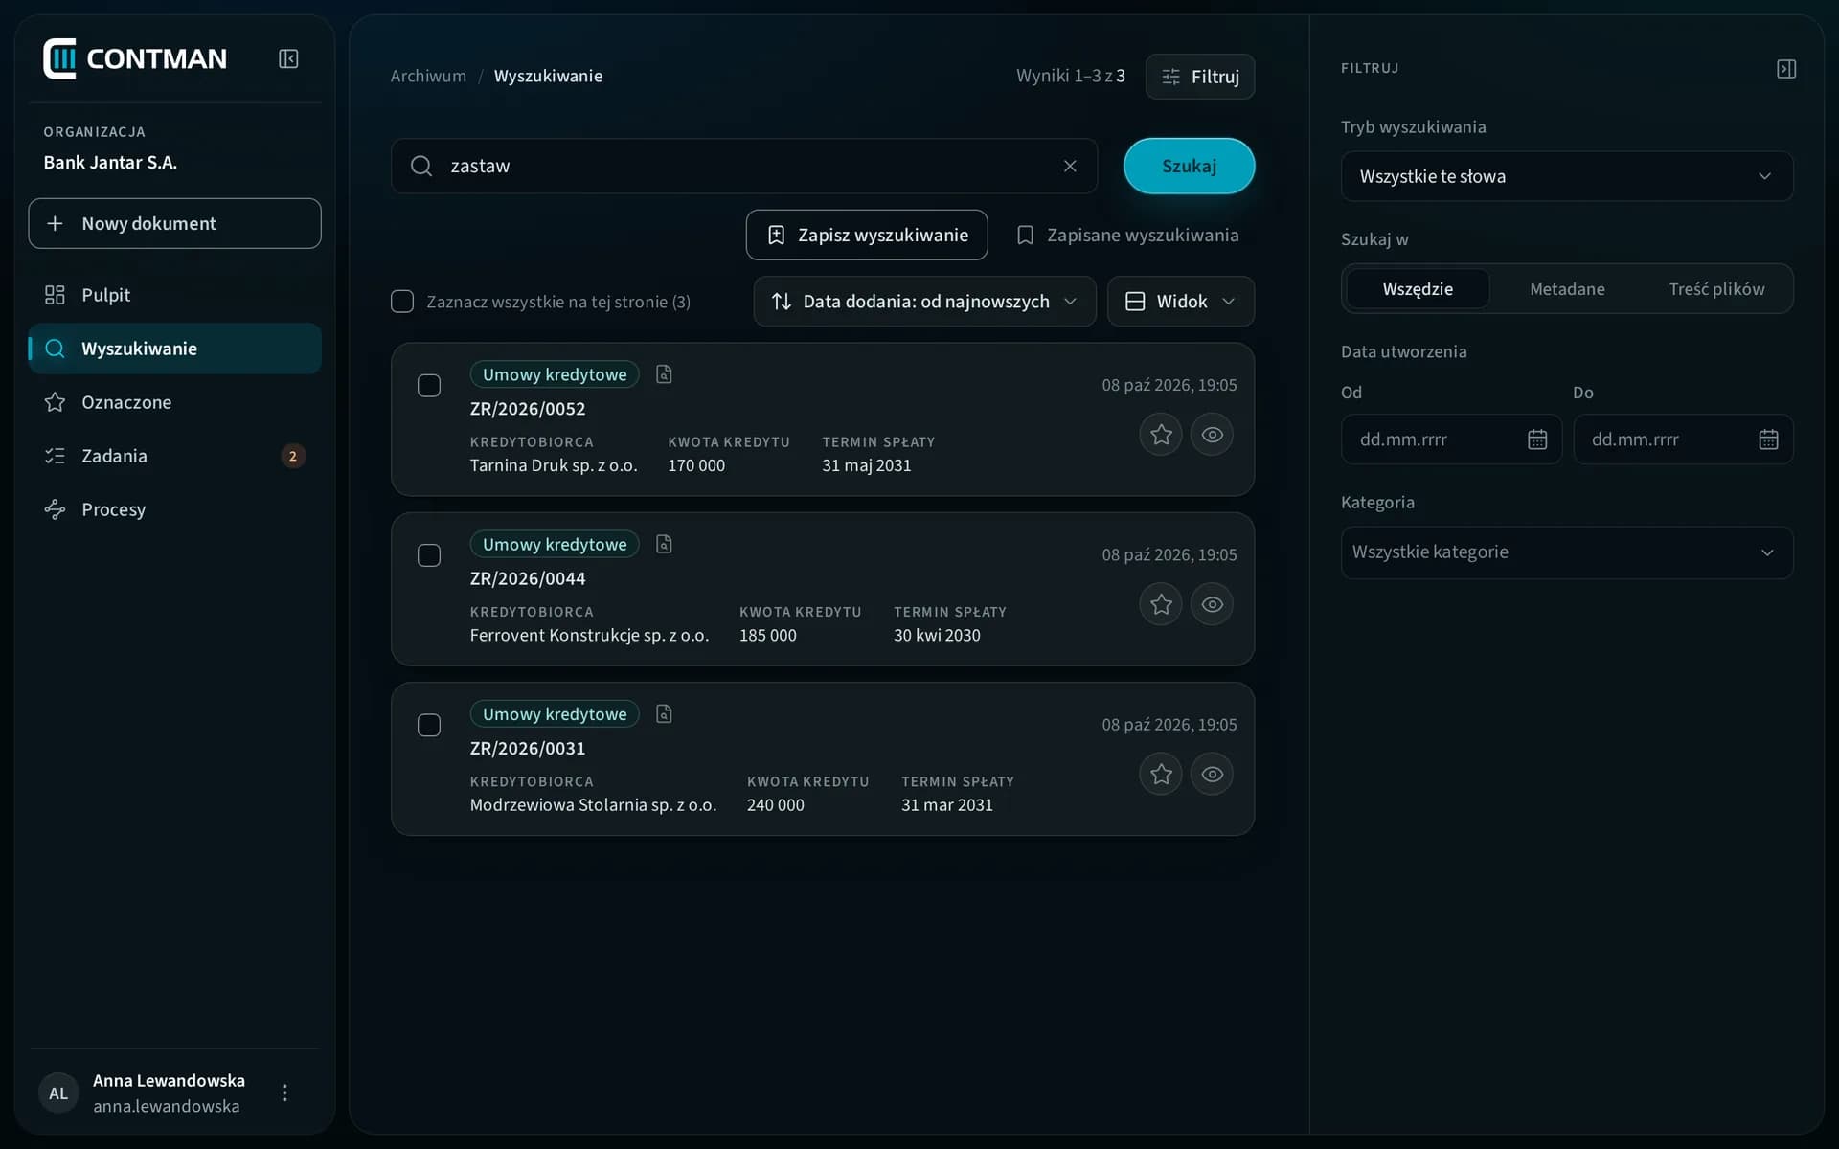Open user menu for Anna Lewandowska
The height and width of the screenshot is (1149, 1839).
pyautogui.click(x=284, y=1093)
